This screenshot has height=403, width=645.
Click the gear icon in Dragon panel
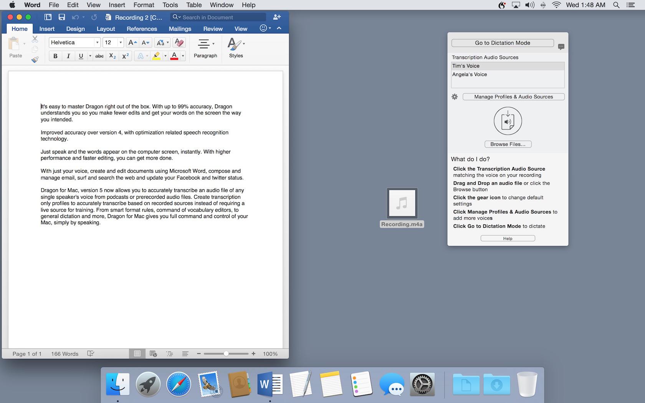click(455, 97)
